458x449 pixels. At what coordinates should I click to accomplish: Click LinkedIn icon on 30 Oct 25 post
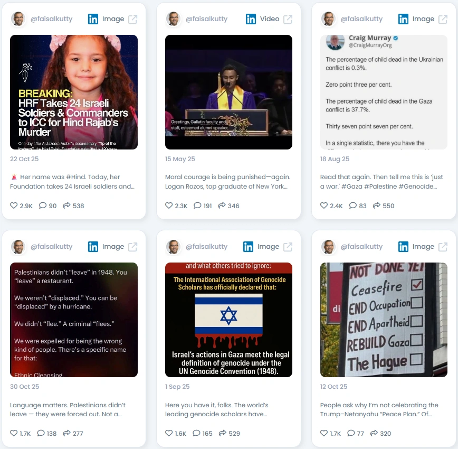tap(93, 247)
